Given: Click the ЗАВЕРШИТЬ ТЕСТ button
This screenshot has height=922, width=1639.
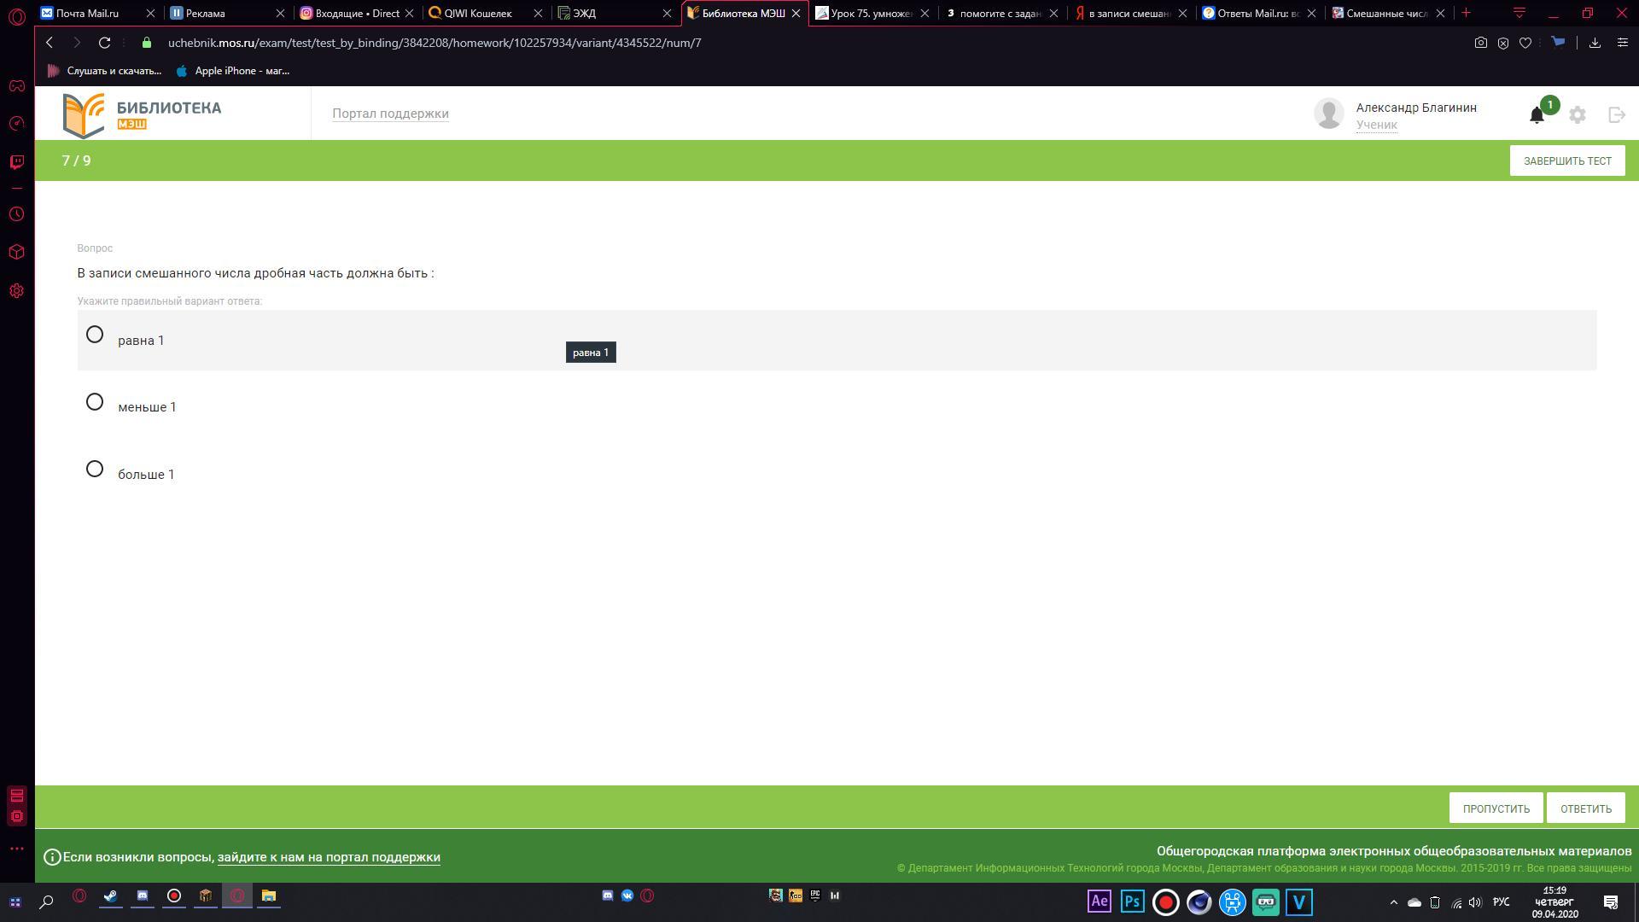Looking at the screenshot, I should point(1567,160).
